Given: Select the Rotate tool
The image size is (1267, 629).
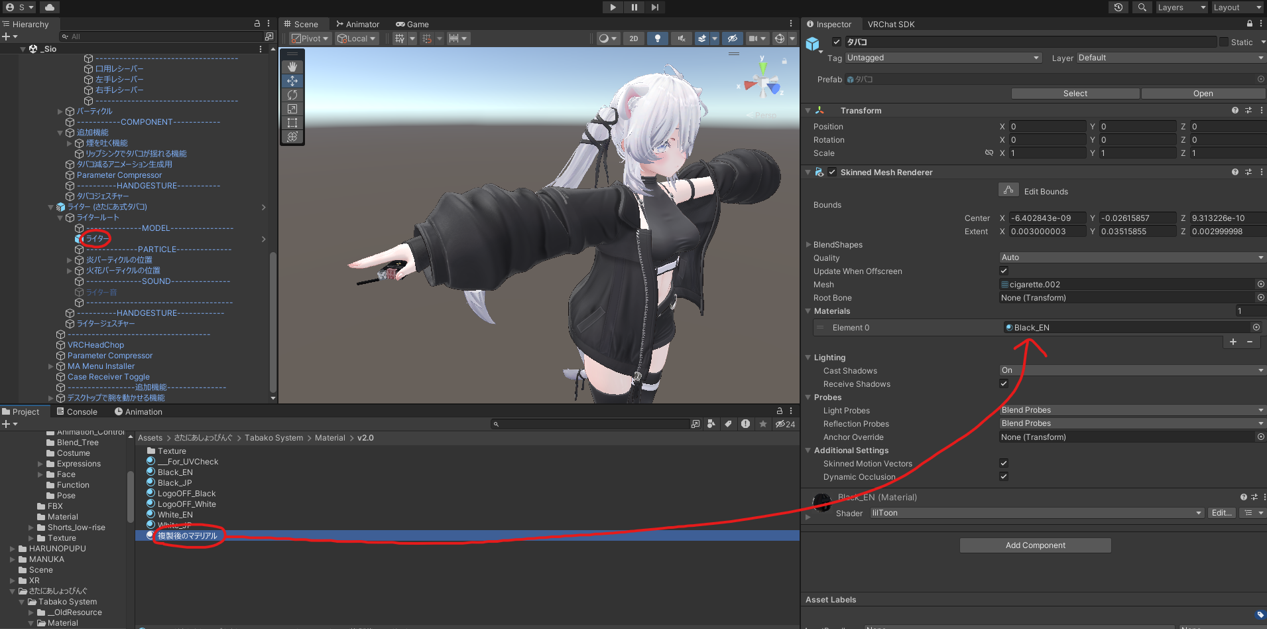Looking at the screenshot, I should (x=292, y=95).
